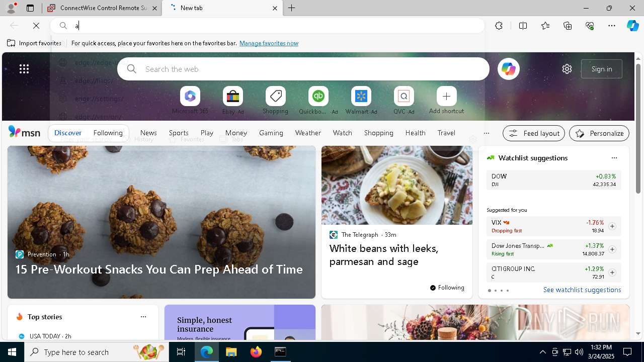This screenshot has height=362, width=644.
Task: Close the New tab tab
Action: coord(275,8)
